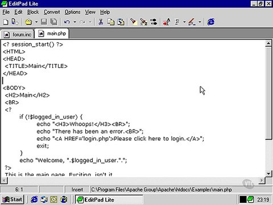Open in browser via Internet Explorer toolbar icon
This screenshot has height=205, width=273.
pos(211,22)
